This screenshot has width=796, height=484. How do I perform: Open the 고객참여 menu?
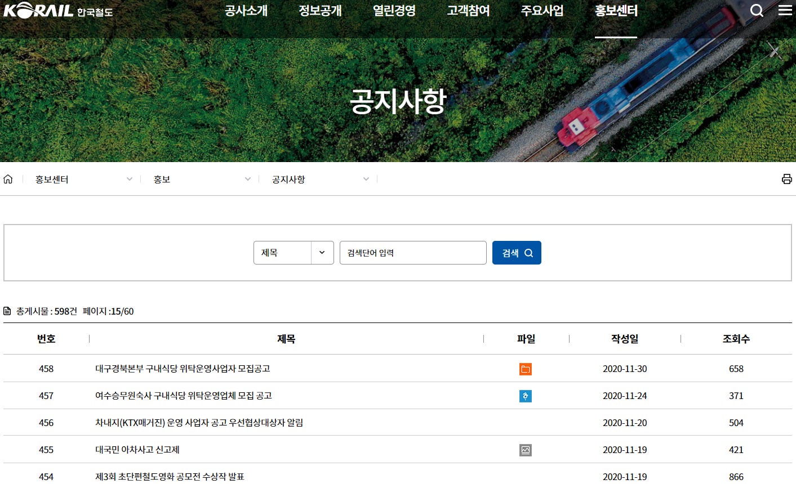[468, 11]
